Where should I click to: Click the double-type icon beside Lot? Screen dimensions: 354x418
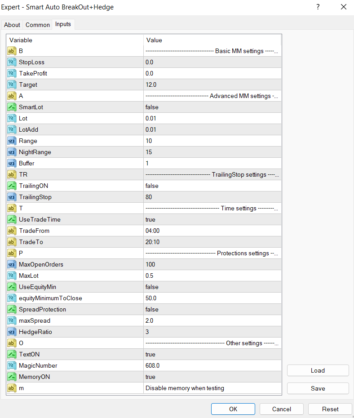click(12, 118)
